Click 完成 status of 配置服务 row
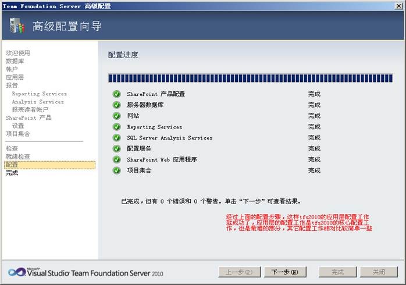This screenshot has height=285, width=406. [x=314, y=148]
